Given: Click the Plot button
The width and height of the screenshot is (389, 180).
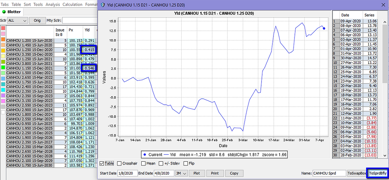Looking at the screenshot, I should tap(196, 173).
